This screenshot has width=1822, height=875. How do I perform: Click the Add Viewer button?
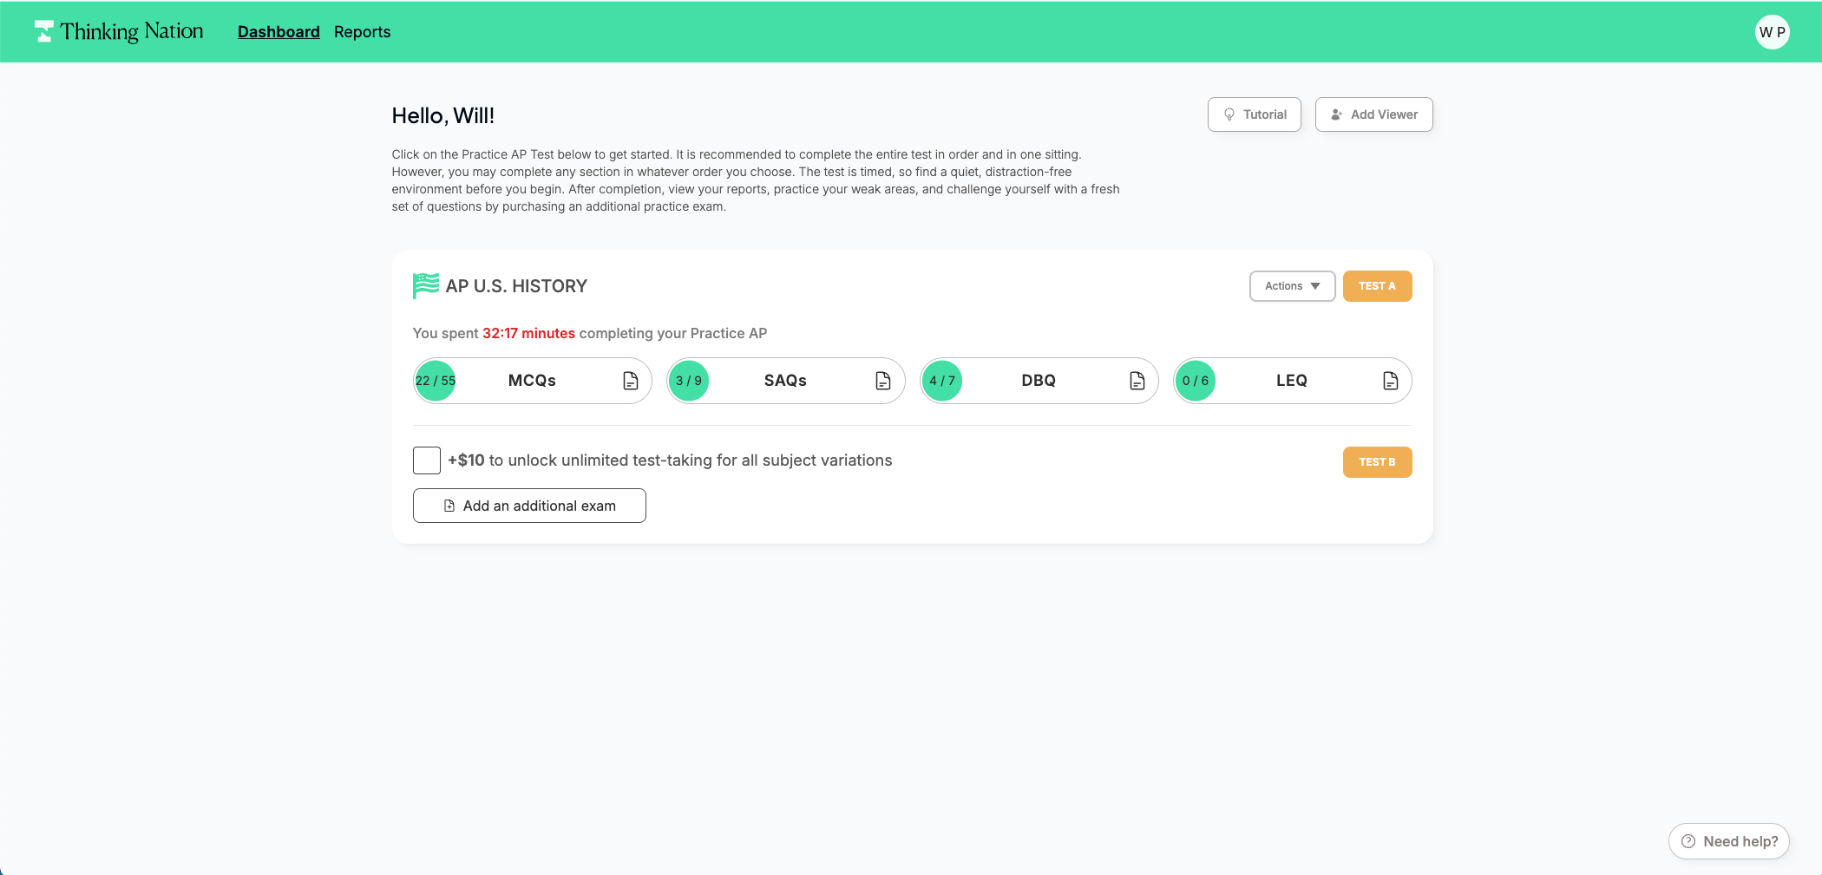pos(1373,114)
